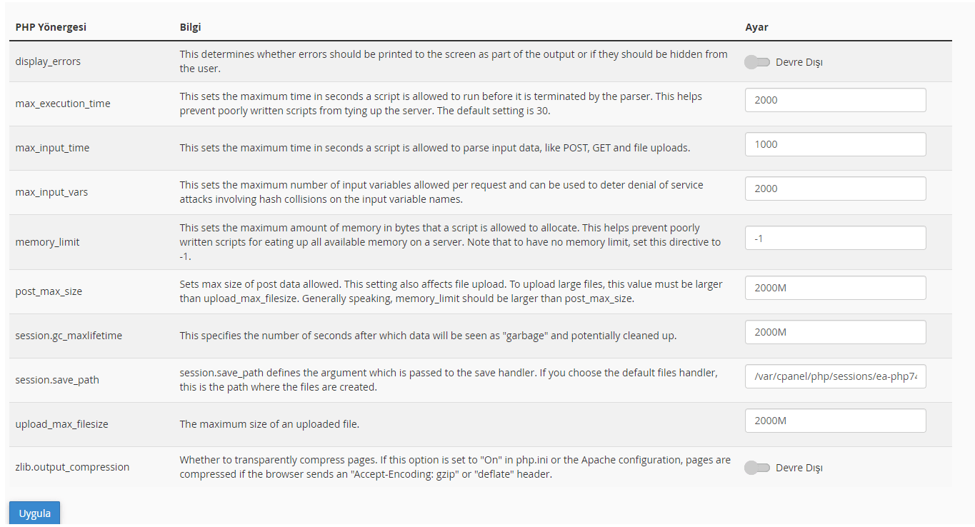Click the Bilgi column header
Viewport: 975px width, 527px height.
[x=190, y=27]
